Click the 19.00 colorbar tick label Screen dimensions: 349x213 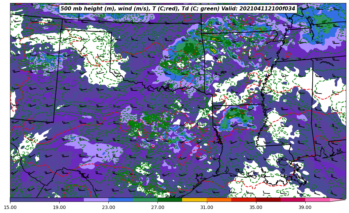click(59, 207)
